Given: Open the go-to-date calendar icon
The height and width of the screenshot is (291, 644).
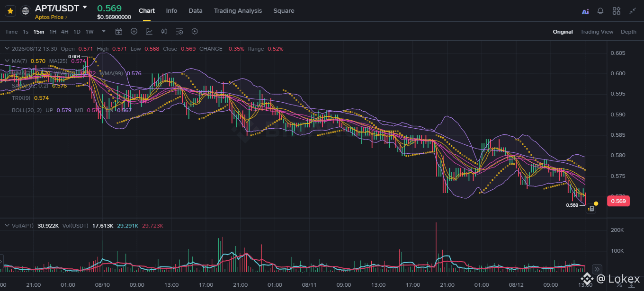Looking at the screenshot, I should pos(119,32).
